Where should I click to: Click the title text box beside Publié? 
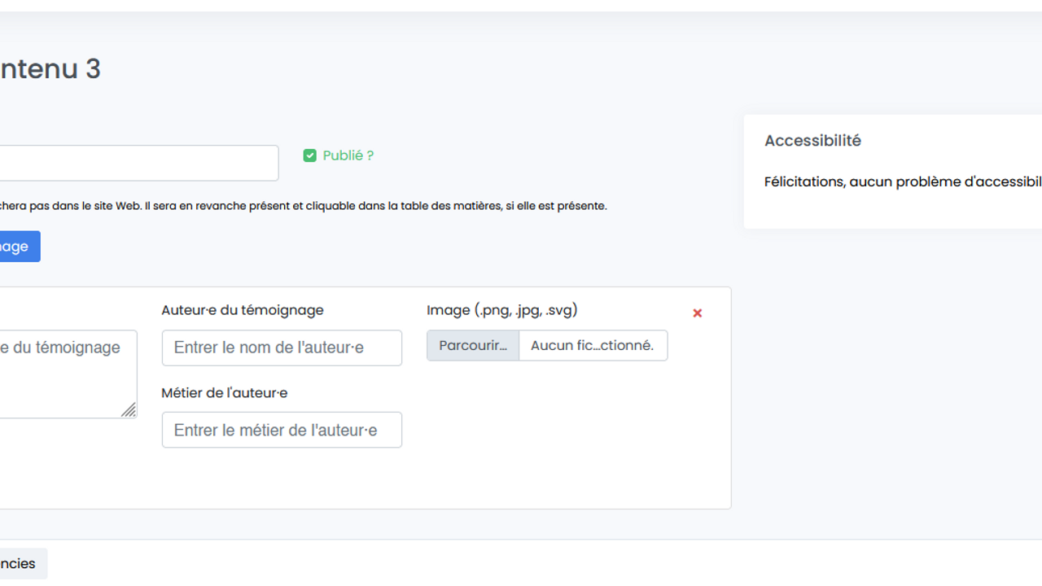pos(138,163)
